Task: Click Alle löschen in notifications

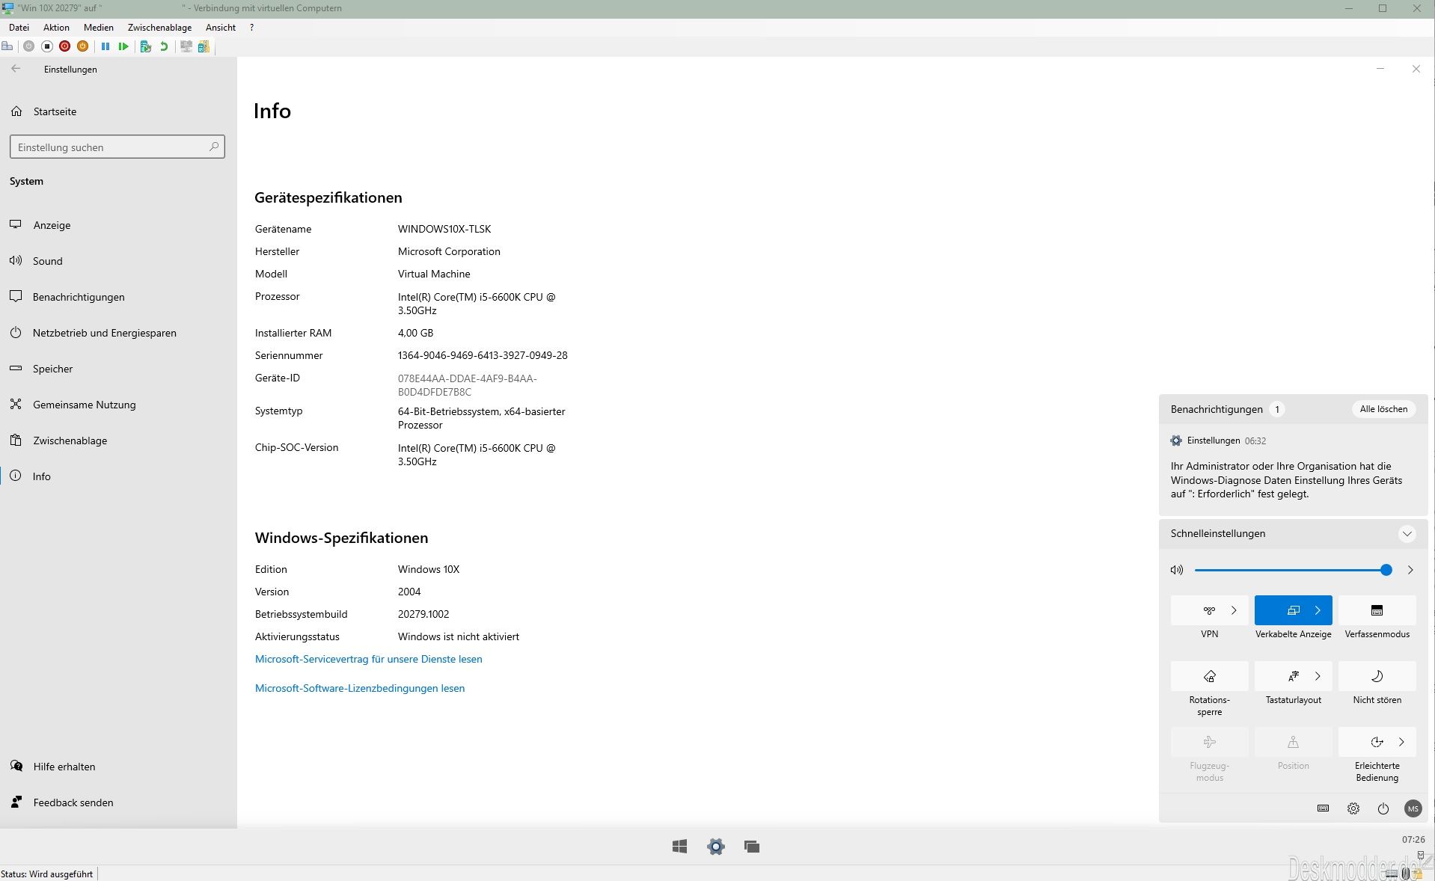Action: [1383, 409]
